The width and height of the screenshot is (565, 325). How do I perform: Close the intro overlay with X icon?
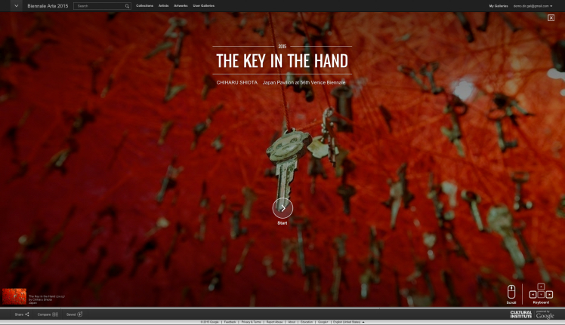click(x=551, y=17)
